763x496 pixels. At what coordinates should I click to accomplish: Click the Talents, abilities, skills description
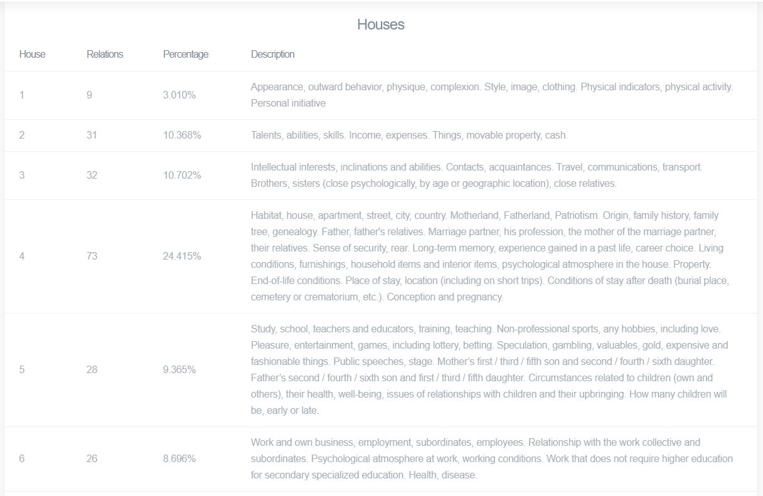(409, 135)
